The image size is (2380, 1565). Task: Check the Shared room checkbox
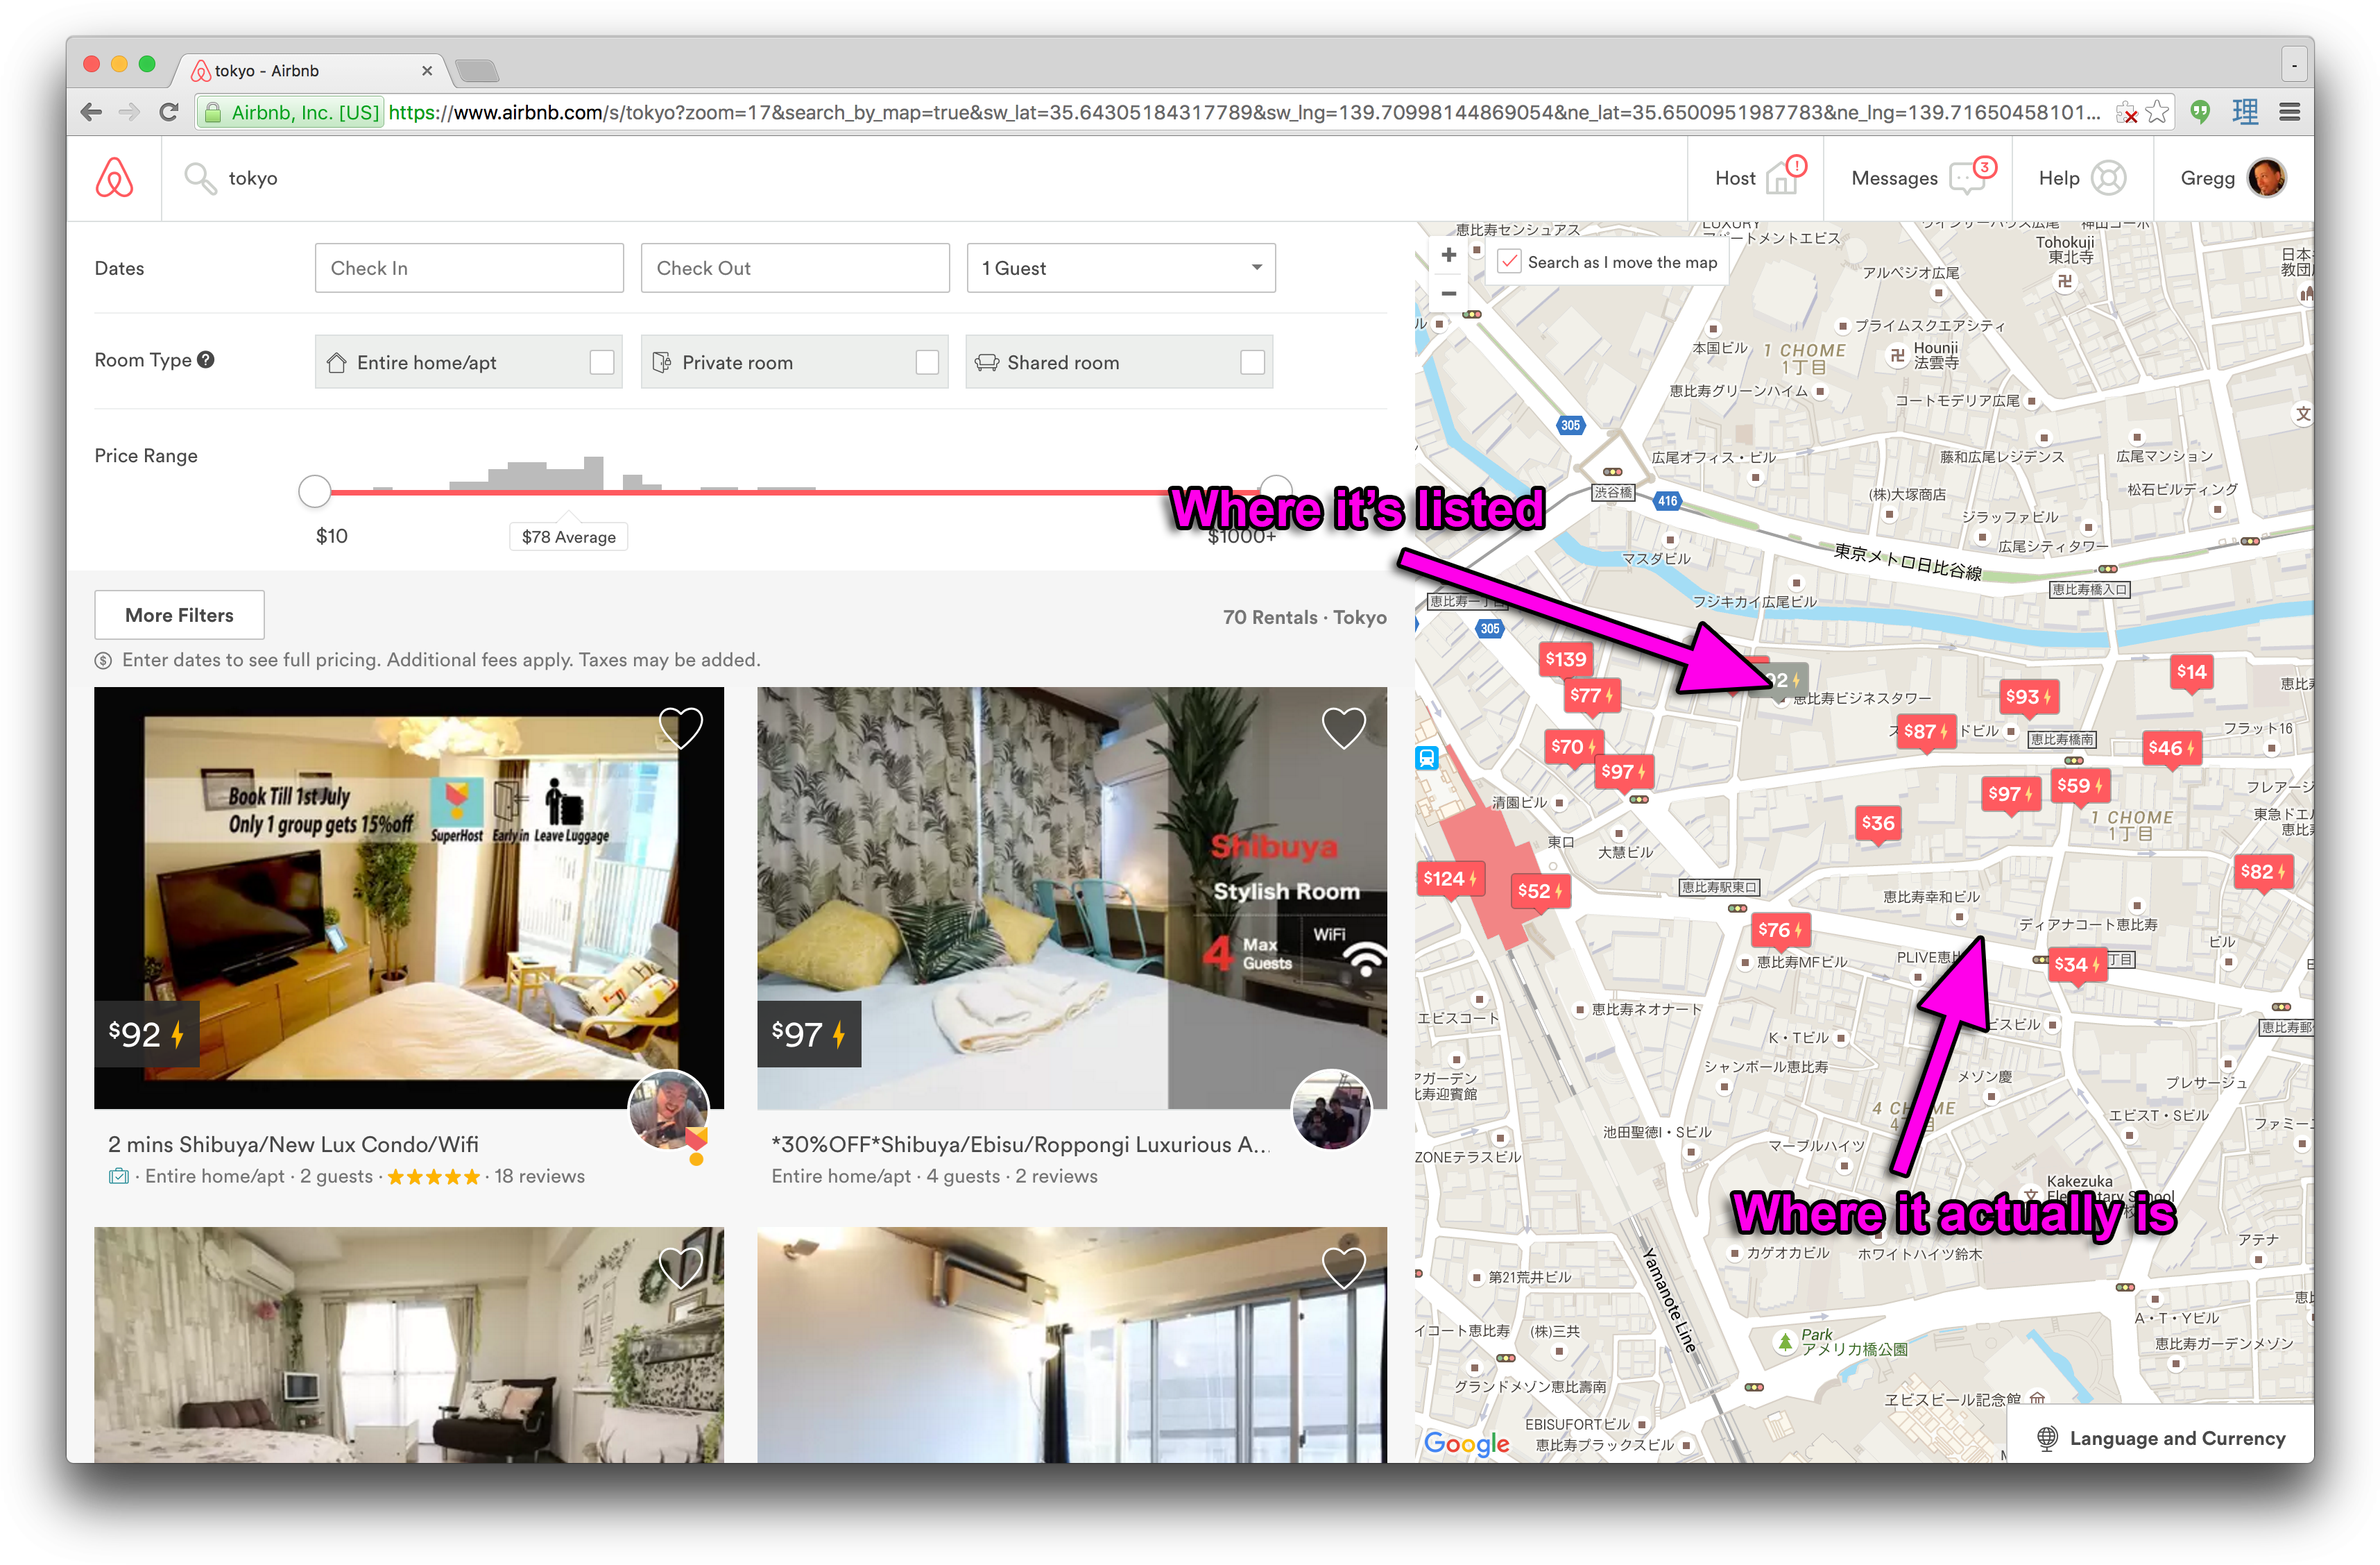(1252, 362)
